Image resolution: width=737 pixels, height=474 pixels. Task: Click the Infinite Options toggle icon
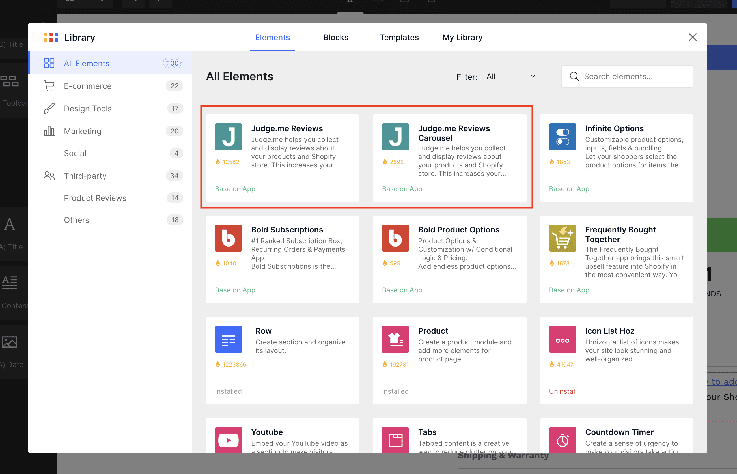pos(562,137)
